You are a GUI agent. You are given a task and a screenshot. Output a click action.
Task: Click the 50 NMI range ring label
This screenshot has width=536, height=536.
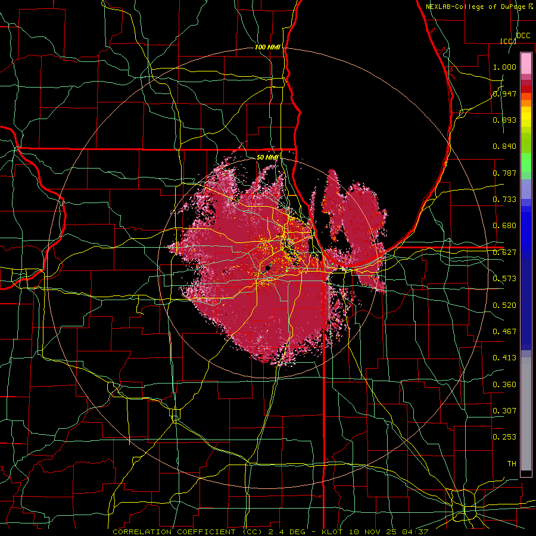point(267,157)
